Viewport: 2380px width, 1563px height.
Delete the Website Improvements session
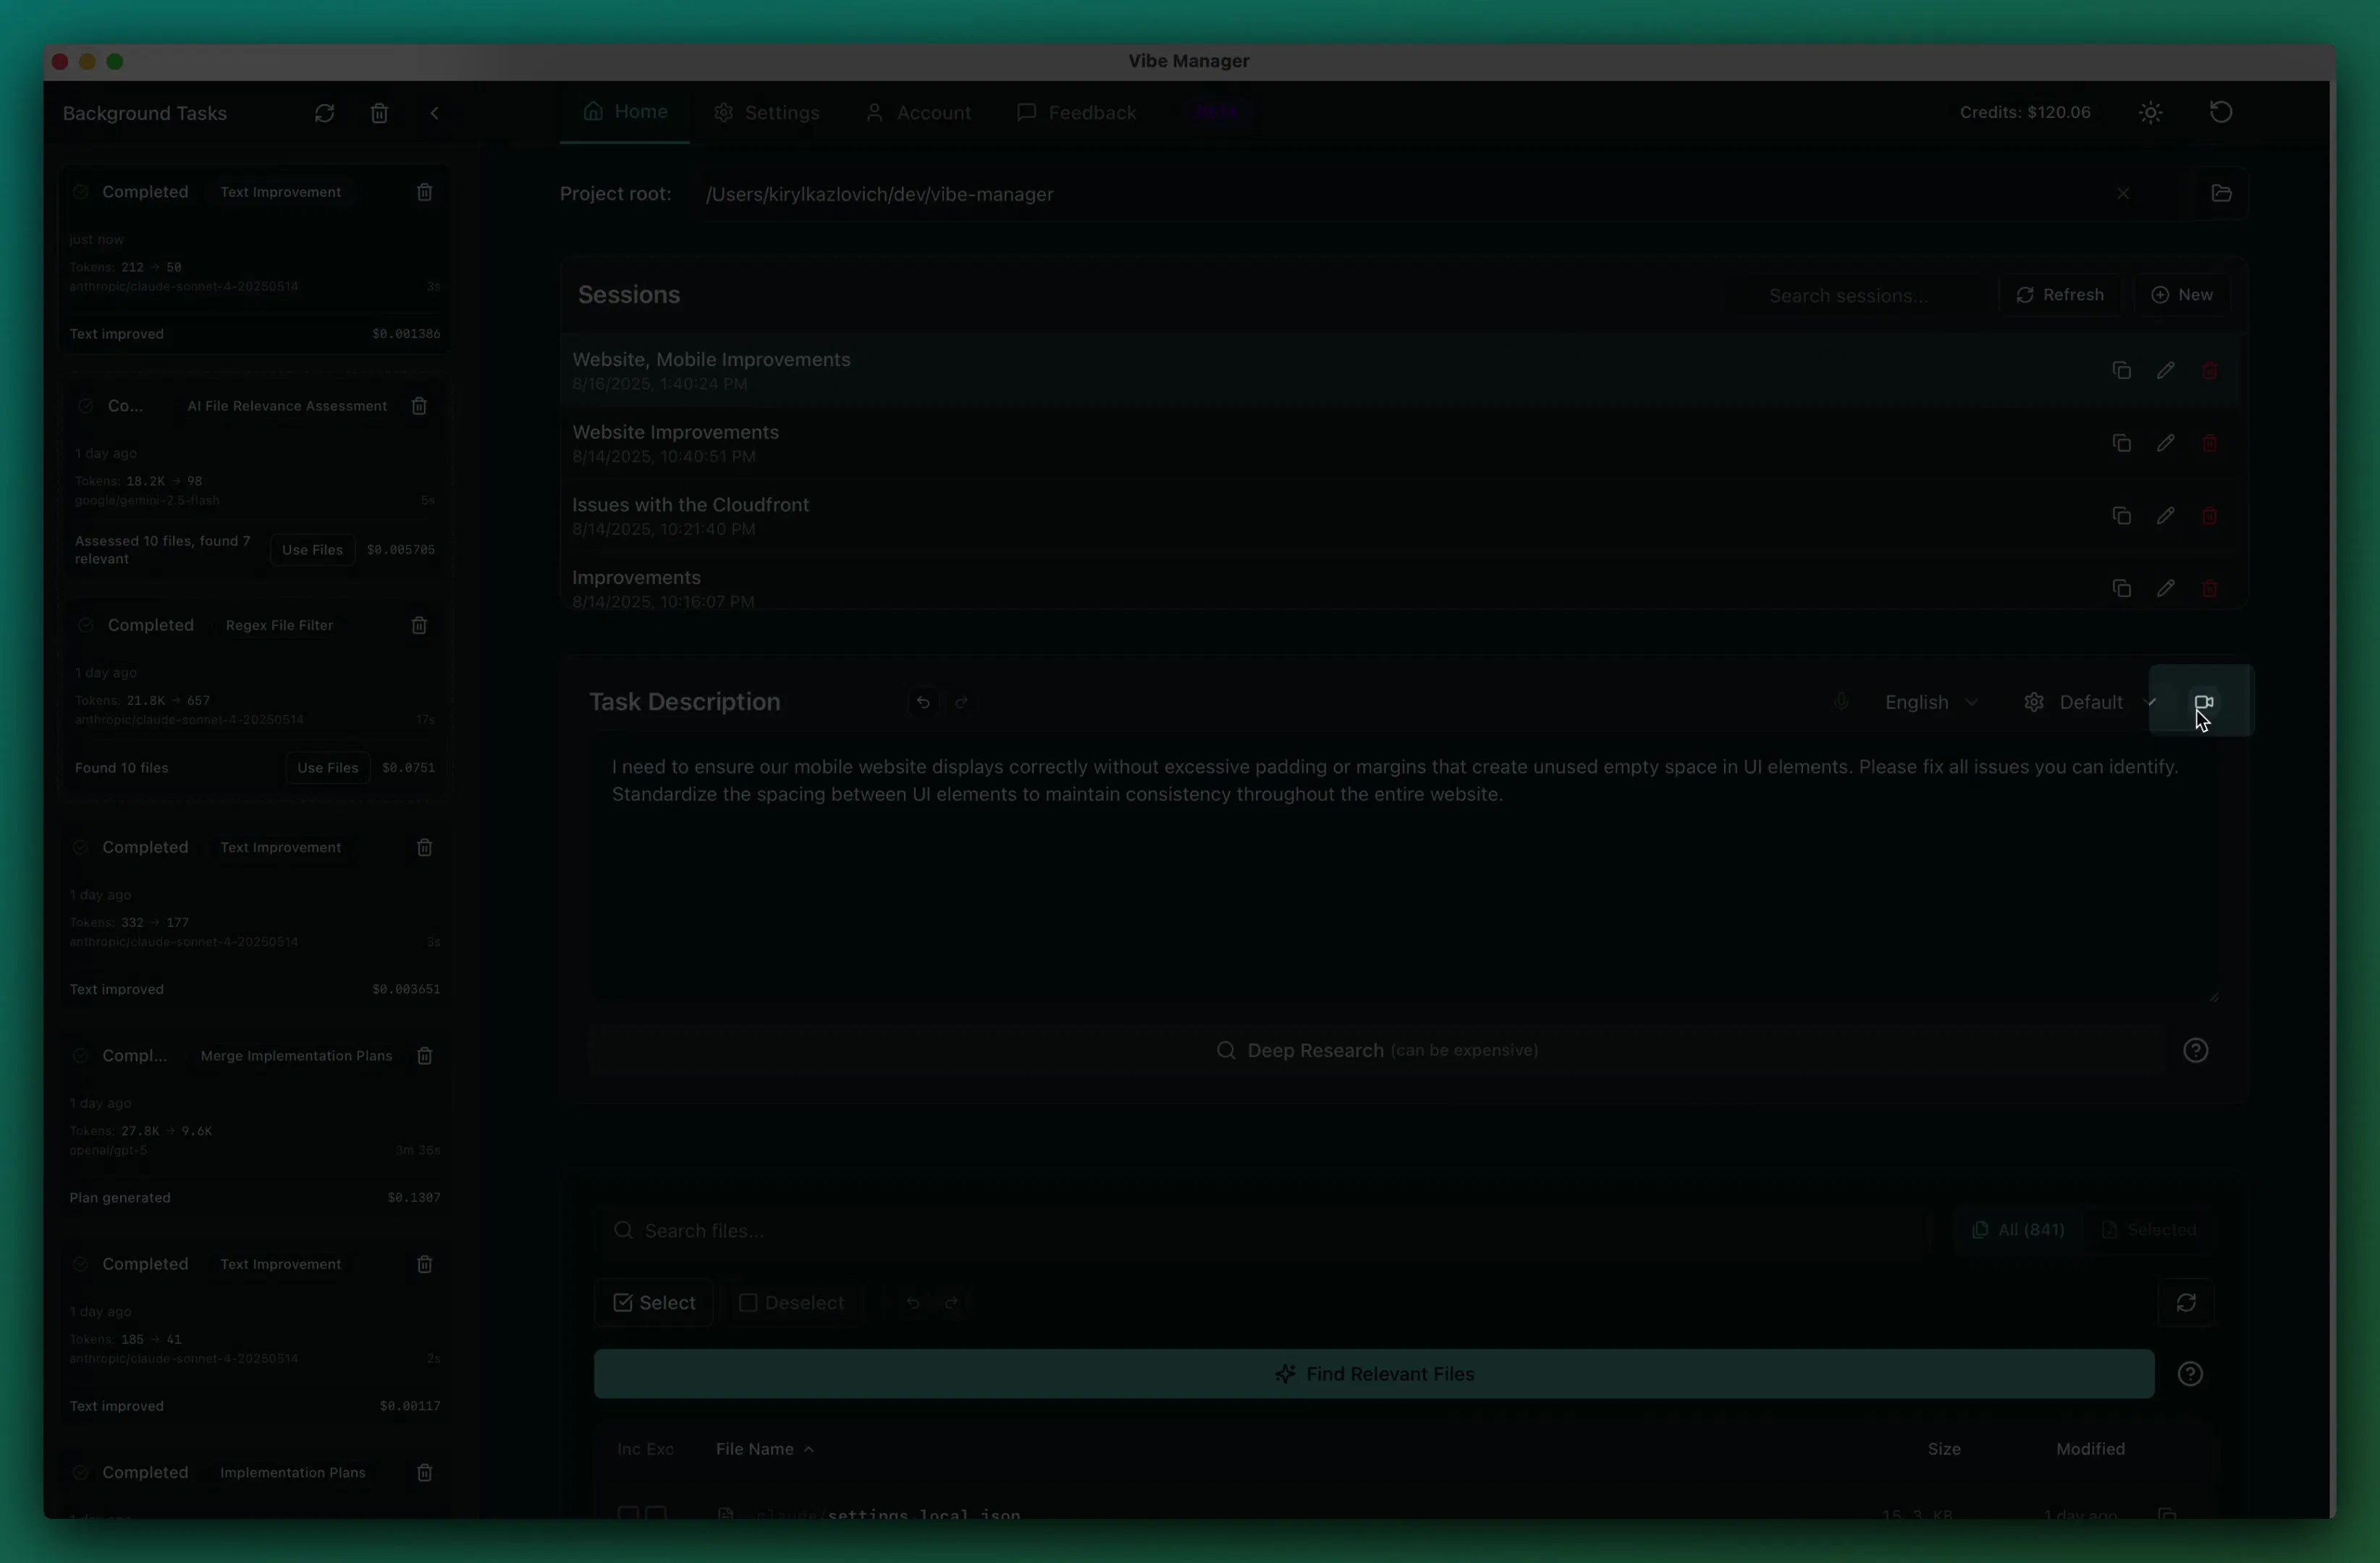point(2210,443)
